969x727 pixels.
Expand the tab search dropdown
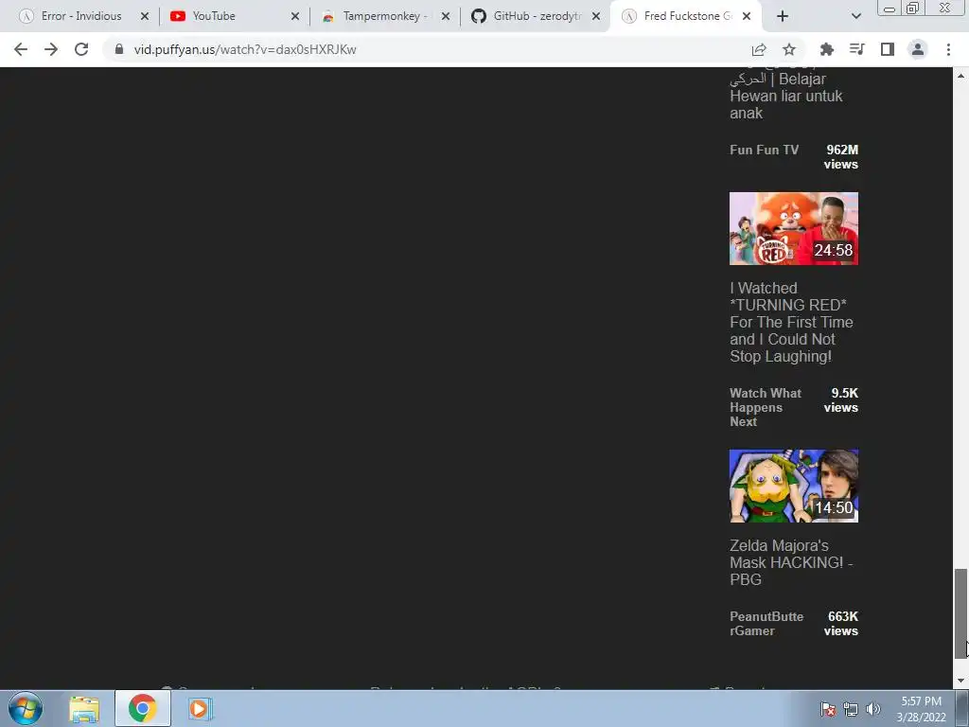click(x=855, y=16)
